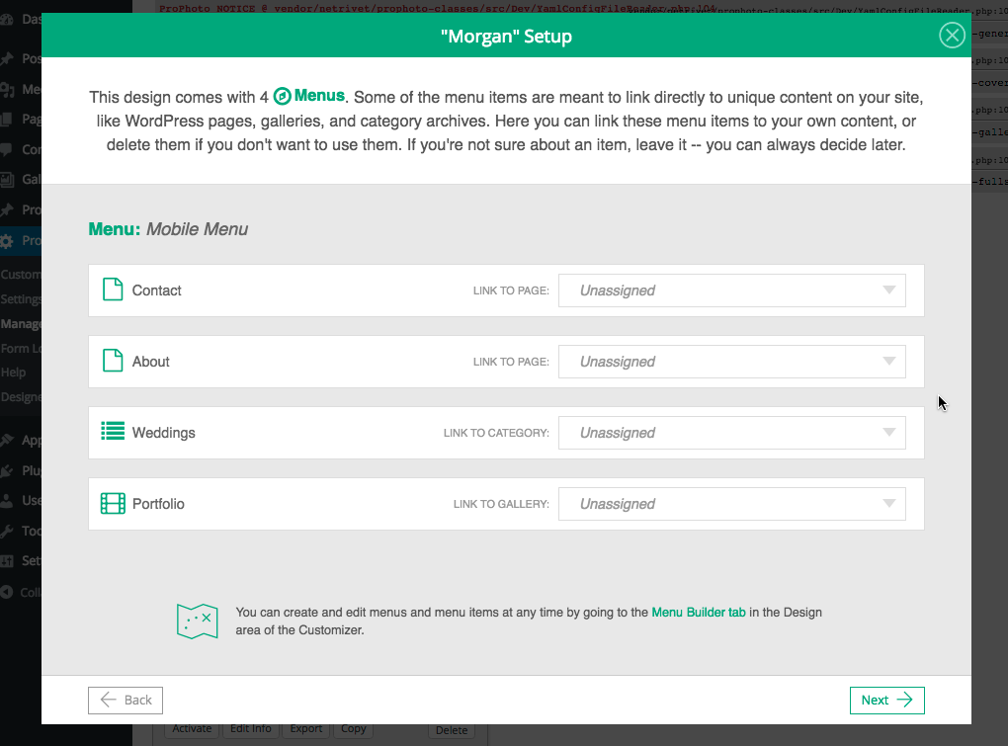Image resolution: width=1008 pixels, height=746 pixels.
Task: Click the gallery film icon beside Portfolio
Action: tap(113, 503)
